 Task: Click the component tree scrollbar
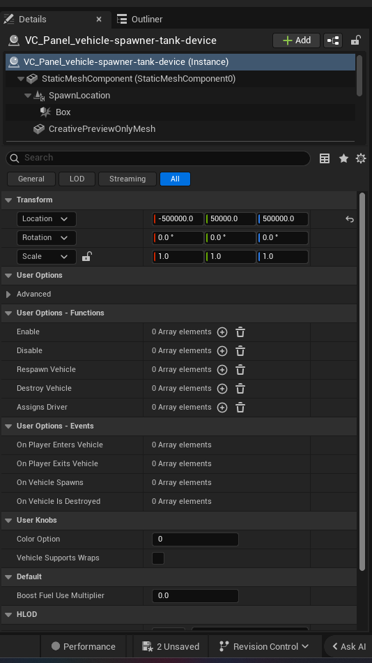pos(359,75)
